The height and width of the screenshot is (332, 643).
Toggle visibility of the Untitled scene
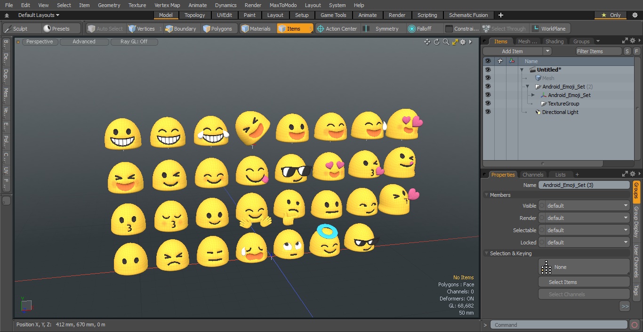(x=488, y=70)
